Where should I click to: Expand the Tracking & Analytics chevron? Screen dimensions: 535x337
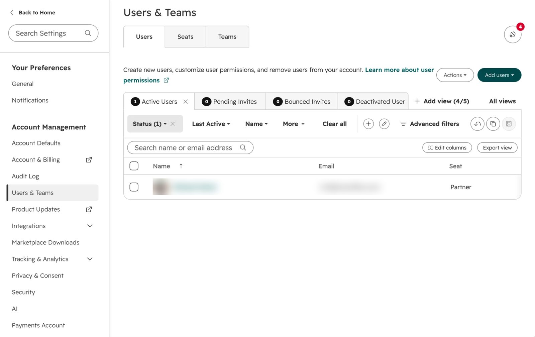pos(90,259)
